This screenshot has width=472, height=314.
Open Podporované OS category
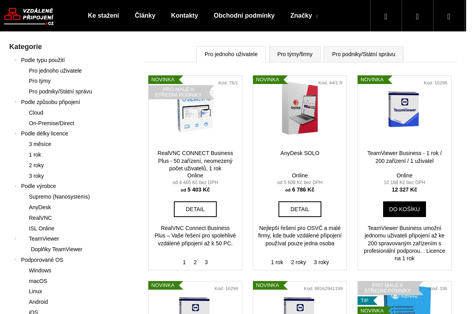click(42, 260)
